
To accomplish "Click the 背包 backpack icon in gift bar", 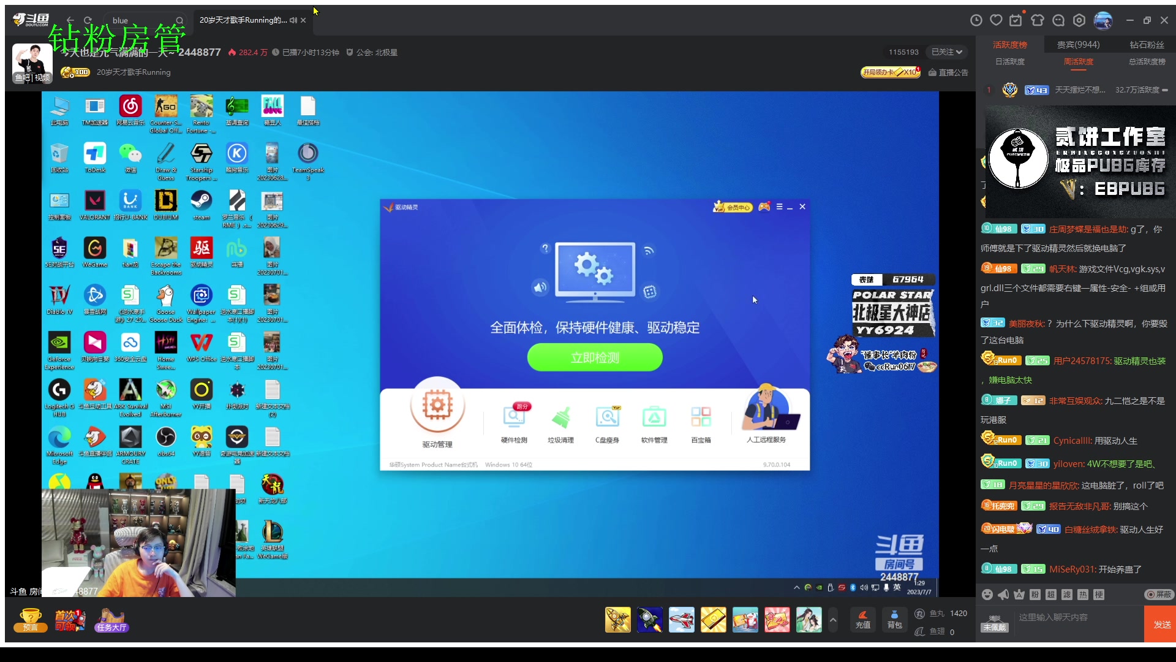I will click(x=894, y=619).
